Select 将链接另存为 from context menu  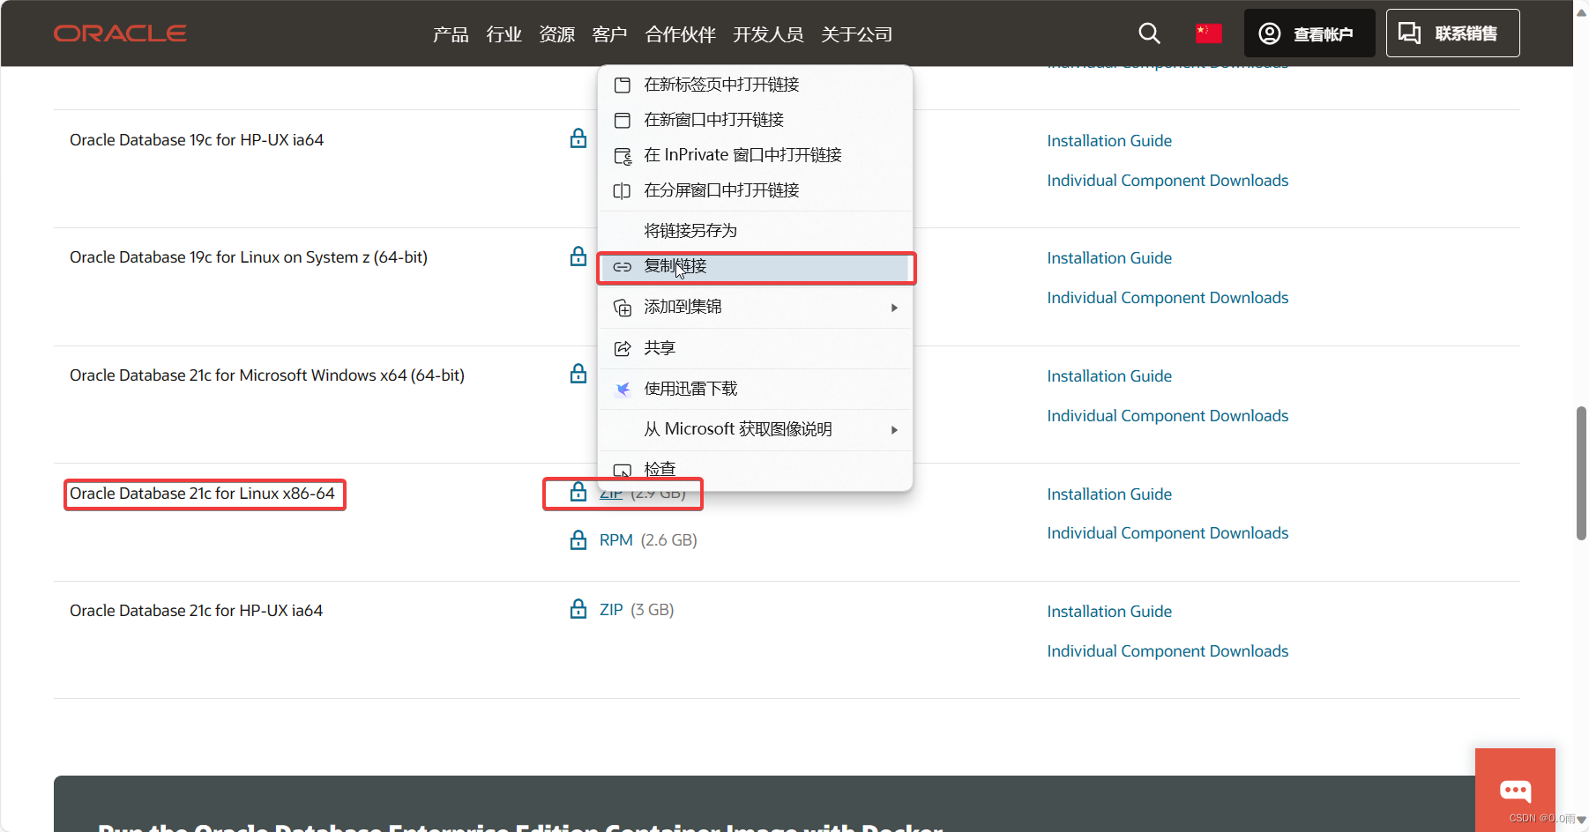[x=690, y=229]
